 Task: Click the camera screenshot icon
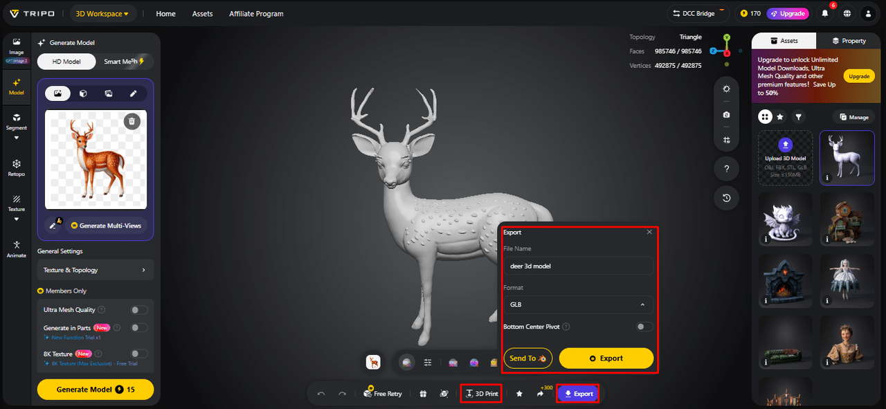point(726,114)
